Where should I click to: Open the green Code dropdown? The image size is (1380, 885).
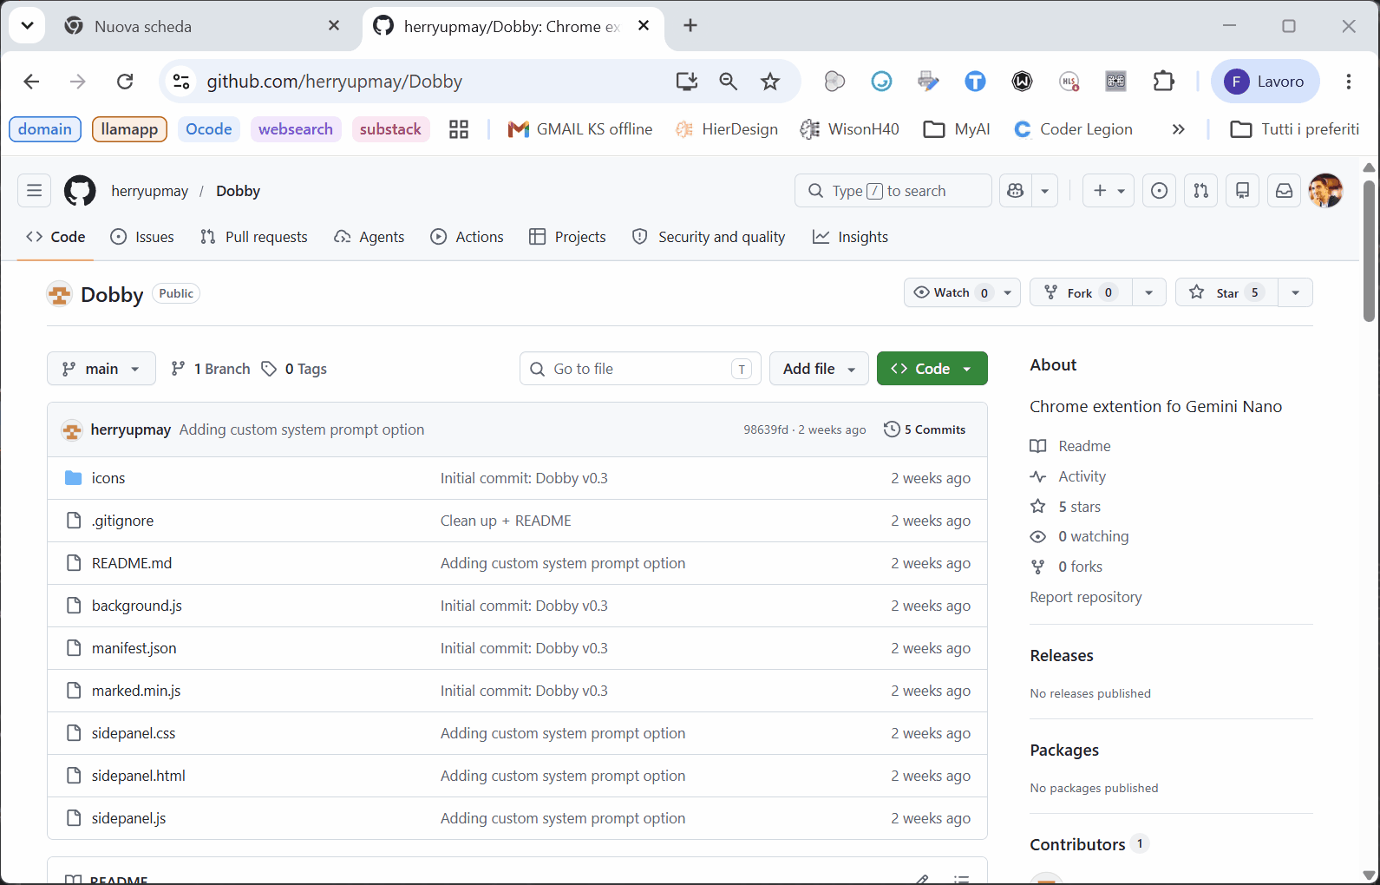(x=932, y=369)
